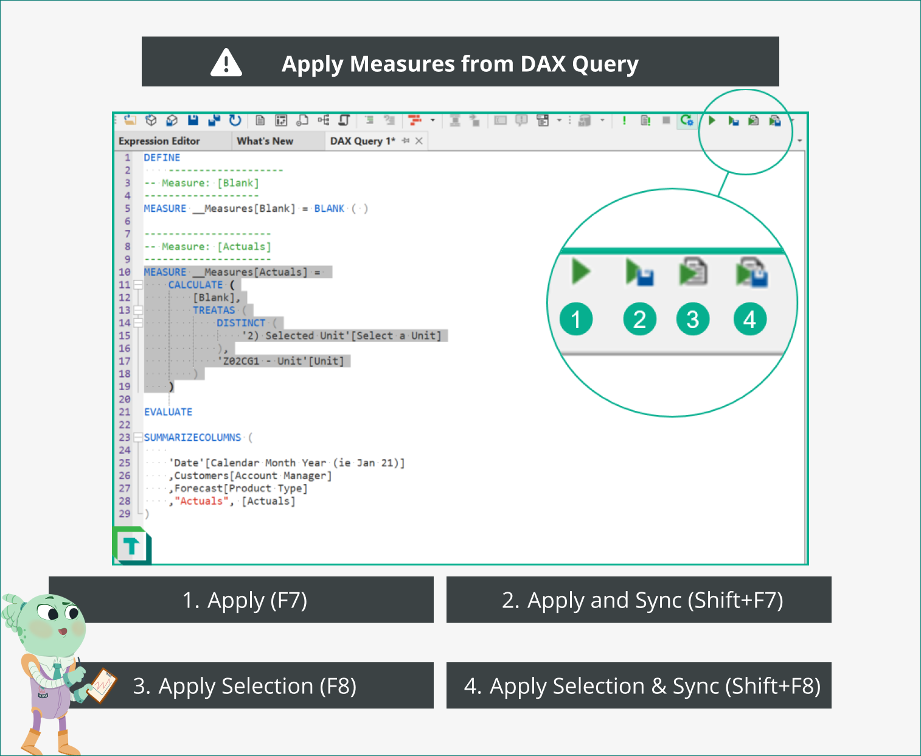Click the Apply Selection toolbar icon

(754, 121)
